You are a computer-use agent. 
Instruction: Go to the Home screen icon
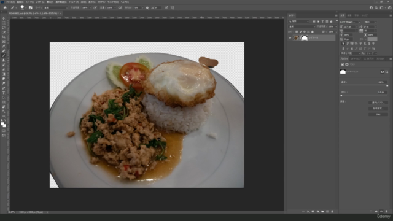click(5, 8)
